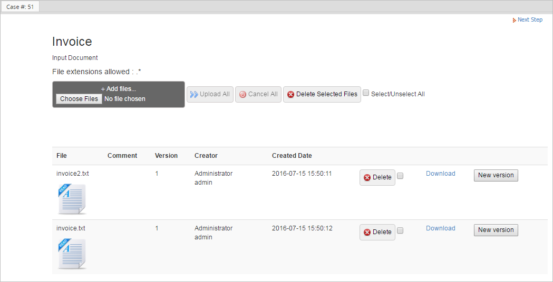Click the Cancel All red circle icon
This screenshot has height=282, width=553.
242,95
